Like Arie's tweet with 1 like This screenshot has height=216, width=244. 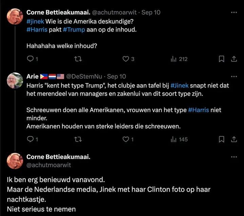(x=126, y=139)
